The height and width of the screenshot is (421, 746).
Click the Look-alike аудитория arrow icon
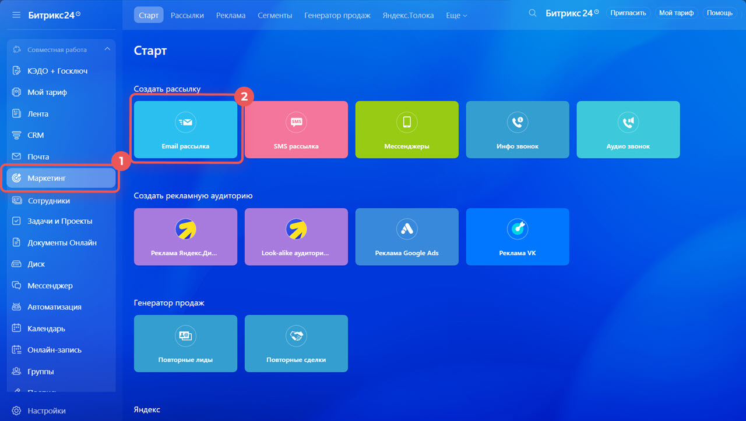(x=296, y=229)
